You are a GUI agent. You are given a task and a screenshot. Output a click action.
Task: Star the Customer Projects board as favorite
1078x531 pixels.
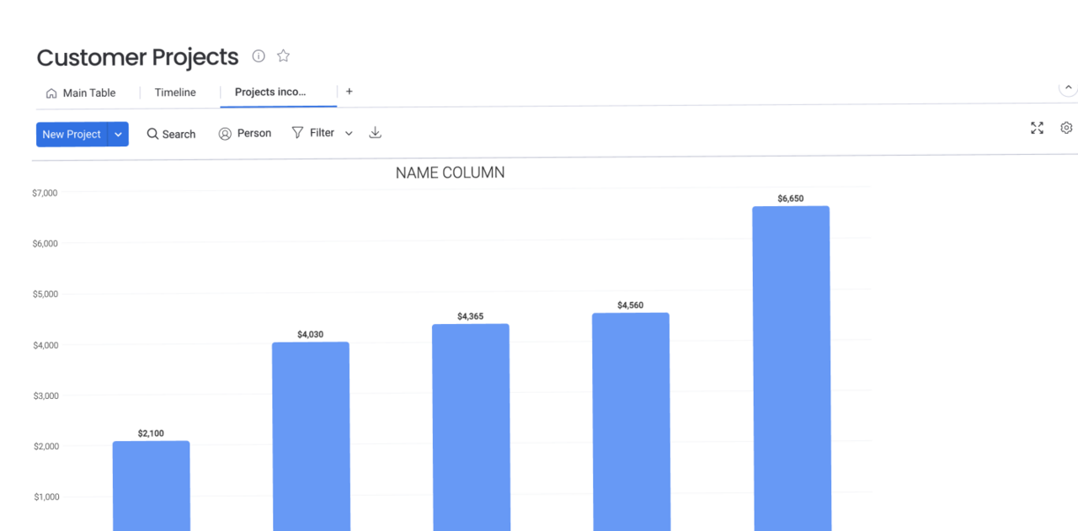pyautogui.click(x=283, y=56)
